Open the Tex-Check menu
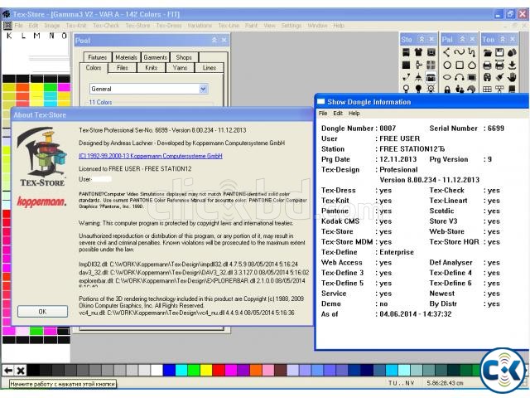This screenshot has height=398, width=530. (106, 26)
